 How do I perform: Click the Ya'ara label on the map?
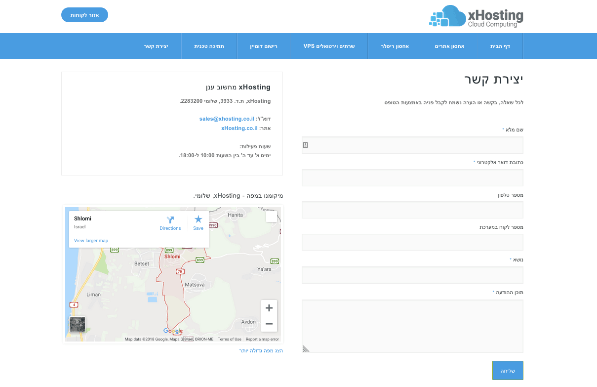coord(265,269)
